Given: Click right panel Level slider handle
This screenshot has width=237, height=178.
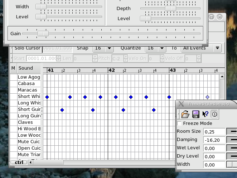Looking at the screenshot, I should pos(146,18).
